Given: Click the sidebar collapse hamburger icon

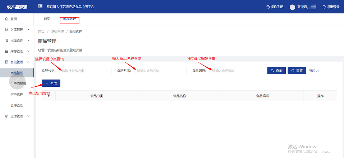Looking at the screenshot, I should click(x=40, y=6).
